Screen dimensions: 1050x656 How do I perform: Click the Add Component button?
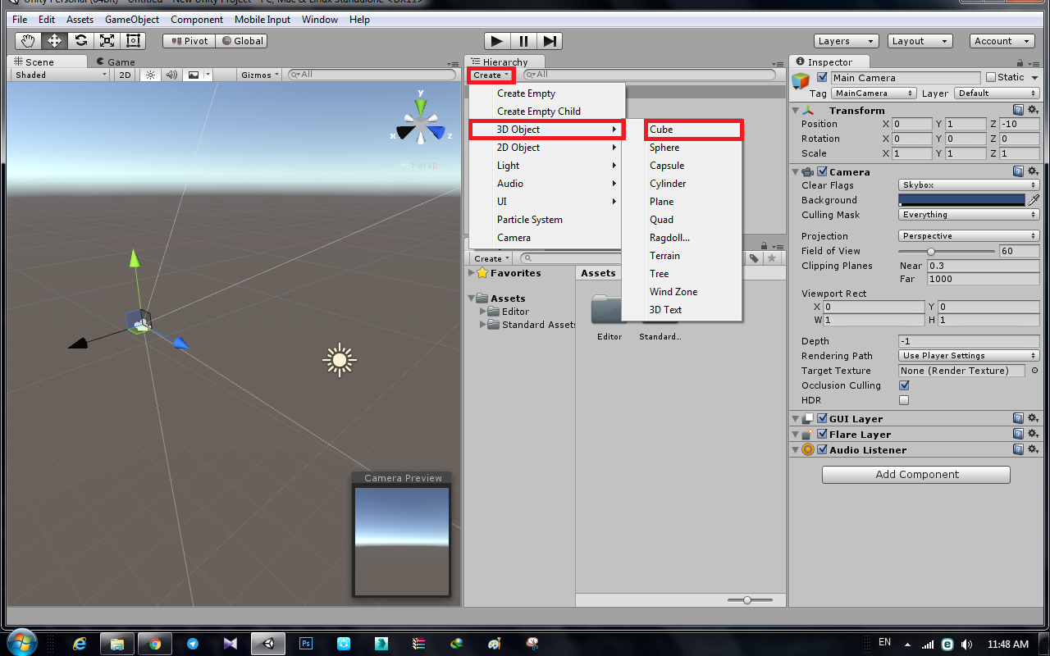[x=916, y=475]
